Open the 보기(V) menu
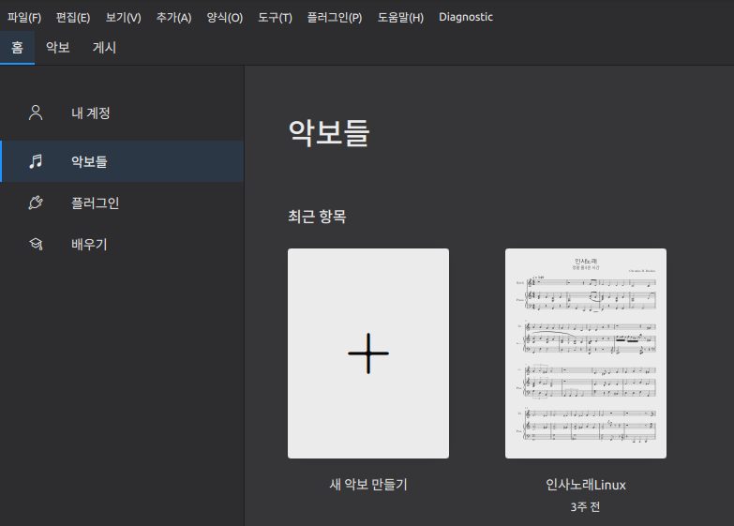 123,18
